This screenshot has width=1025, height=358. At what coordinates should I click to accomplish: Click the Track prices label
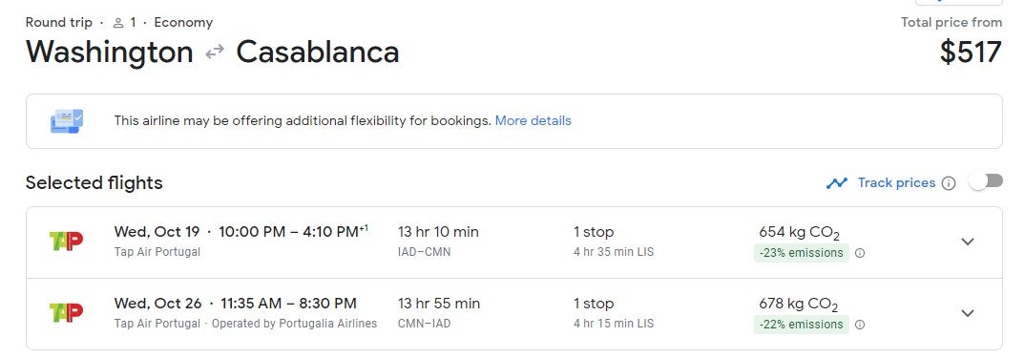896,182
